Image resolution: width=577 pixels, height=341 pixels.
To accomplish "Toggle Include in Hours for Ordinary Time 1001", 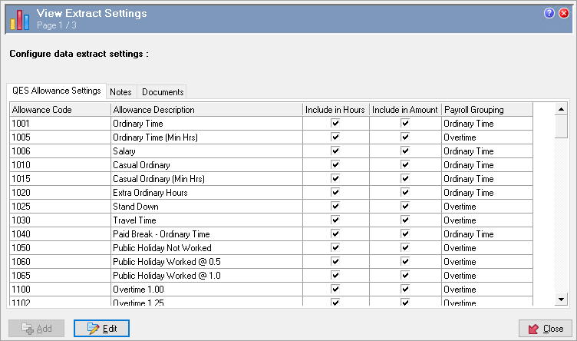I will click(335, 124).
